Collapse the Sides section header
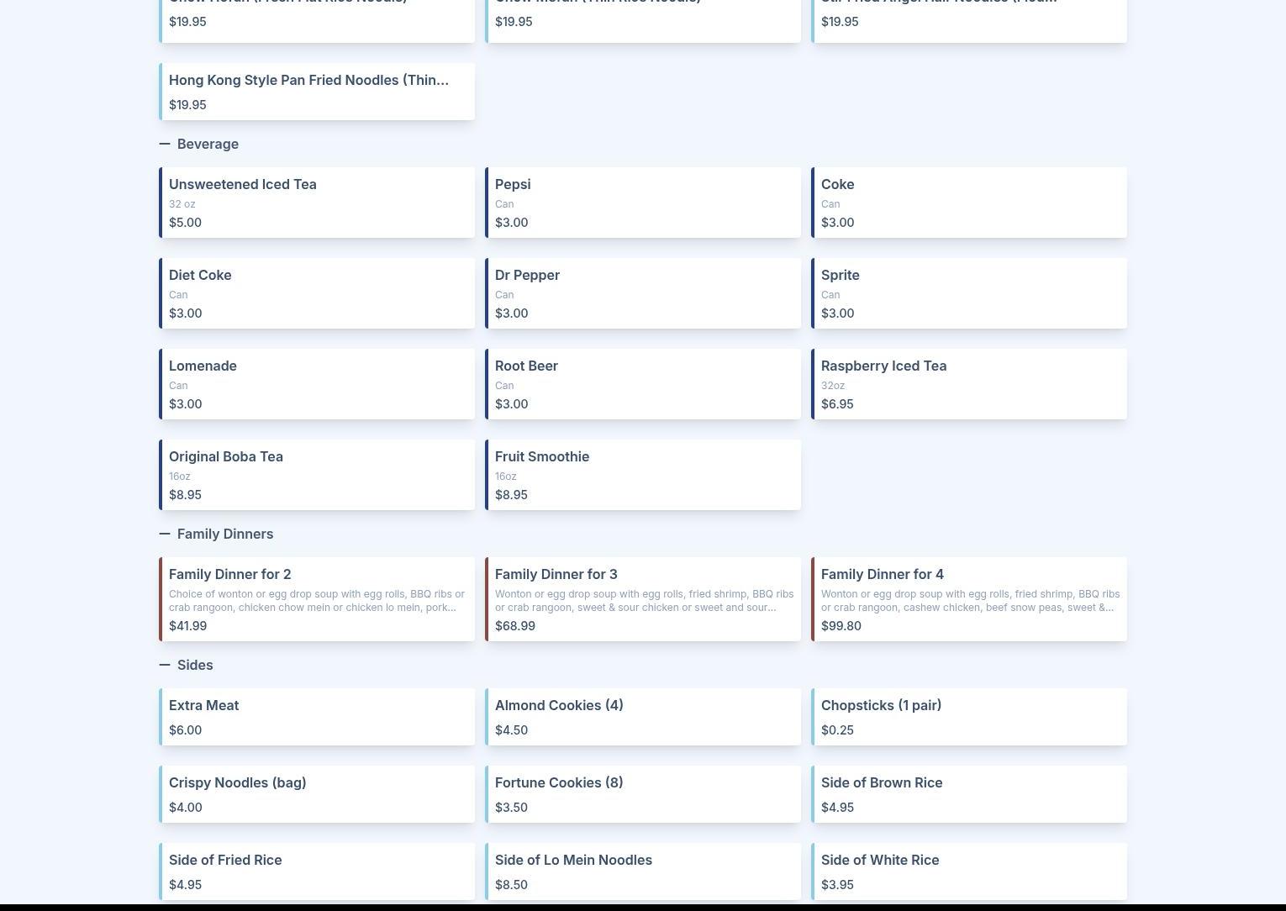This screenshot has width=1286, height=911. pyautogui.click(x=186, y=665)
